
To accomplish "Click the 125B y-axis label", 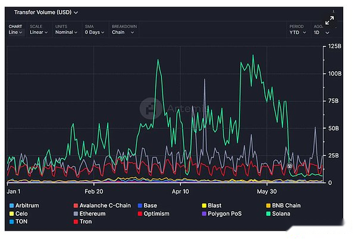I will [334, 46].
